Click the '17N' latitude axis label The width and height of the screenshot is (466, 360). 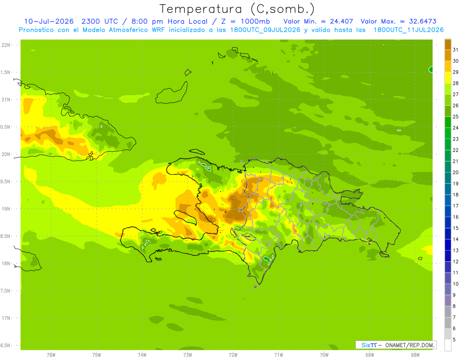pyautogui.click(x=5, y=318)
